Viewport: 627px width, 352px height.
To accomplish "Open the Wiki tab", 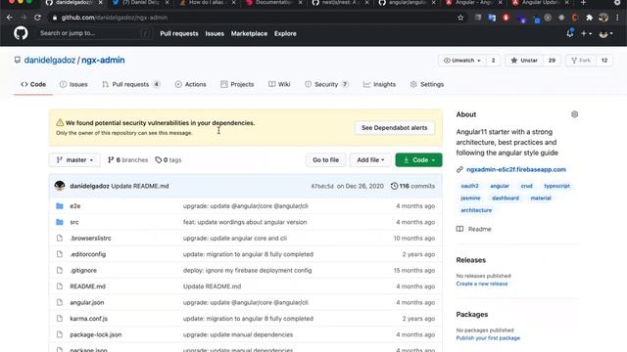I will [x=279, y=84].
